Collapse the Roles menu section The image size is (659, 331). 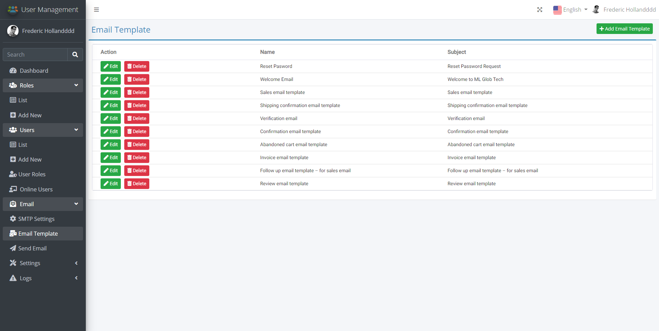[43, 85]
